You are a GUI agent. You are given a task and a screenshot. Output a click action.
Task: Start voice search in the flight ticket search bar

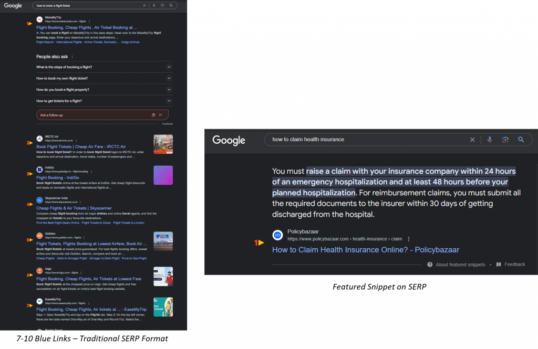tap(154, 5)
